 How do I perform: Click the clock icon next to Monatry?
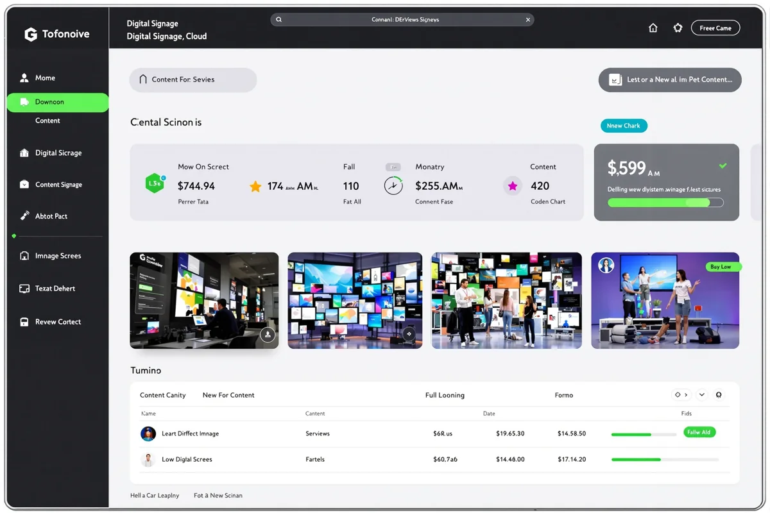[393, 185]
